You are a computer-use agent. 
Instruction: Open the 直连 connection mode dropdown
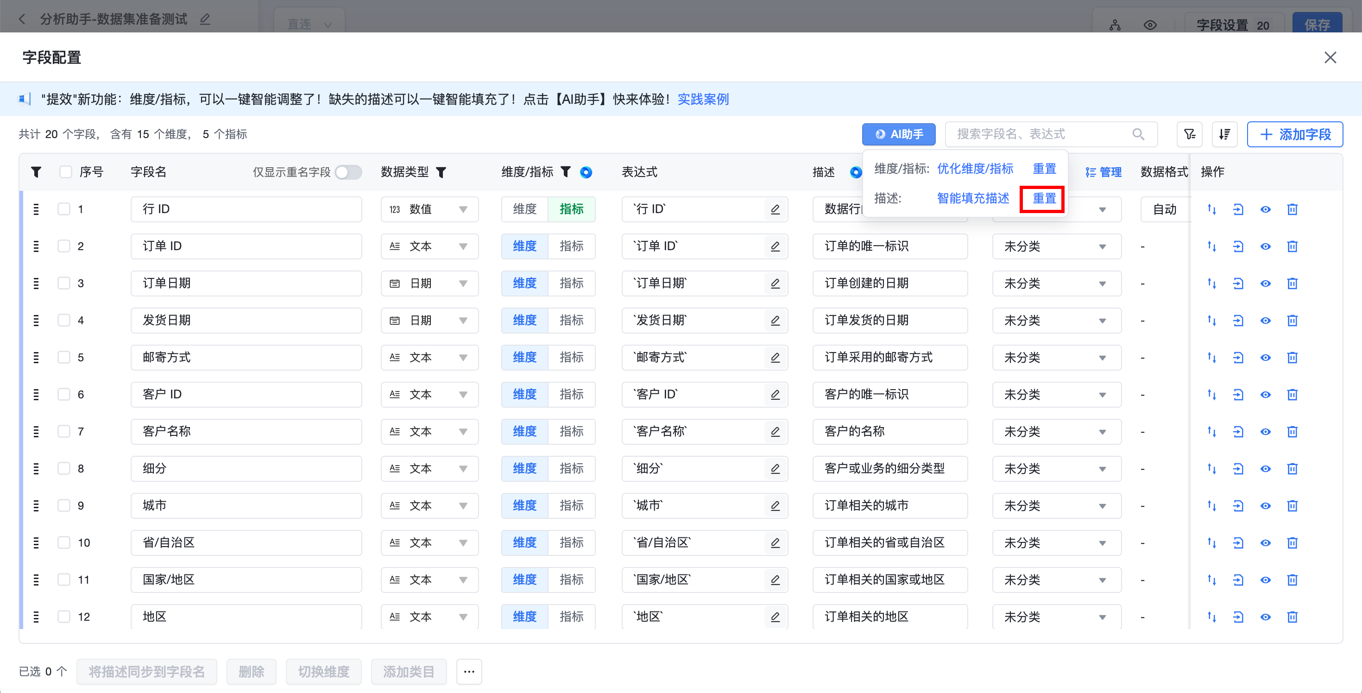(x=309, y=23)
